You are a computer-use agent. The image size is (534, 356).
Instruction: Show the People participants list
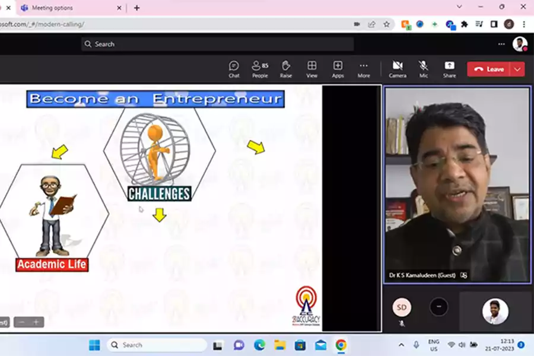pyautogui.click(x=260, y=69)
